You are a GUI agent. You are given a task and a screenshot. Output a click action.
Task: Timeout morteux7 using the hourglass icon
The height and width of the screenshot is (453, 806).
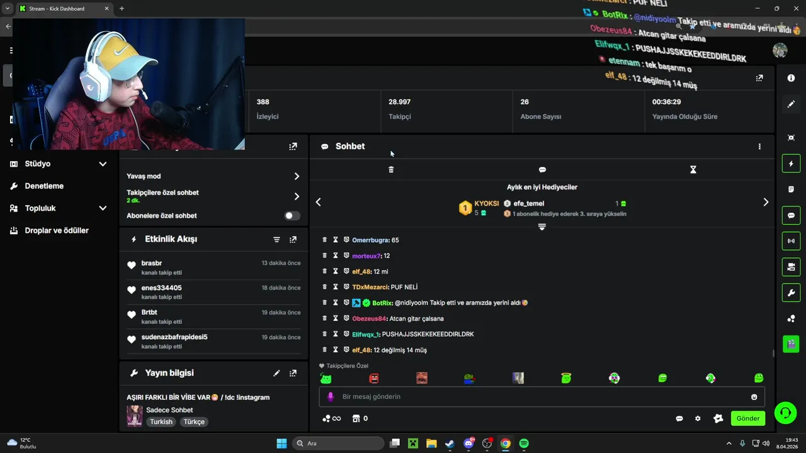pyautogui.click(x=336, y=255)
